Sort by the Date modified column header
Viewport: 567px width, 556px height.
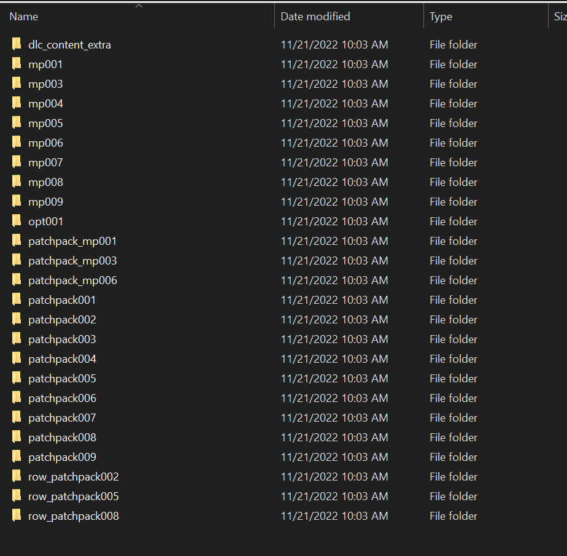[315, 17]
